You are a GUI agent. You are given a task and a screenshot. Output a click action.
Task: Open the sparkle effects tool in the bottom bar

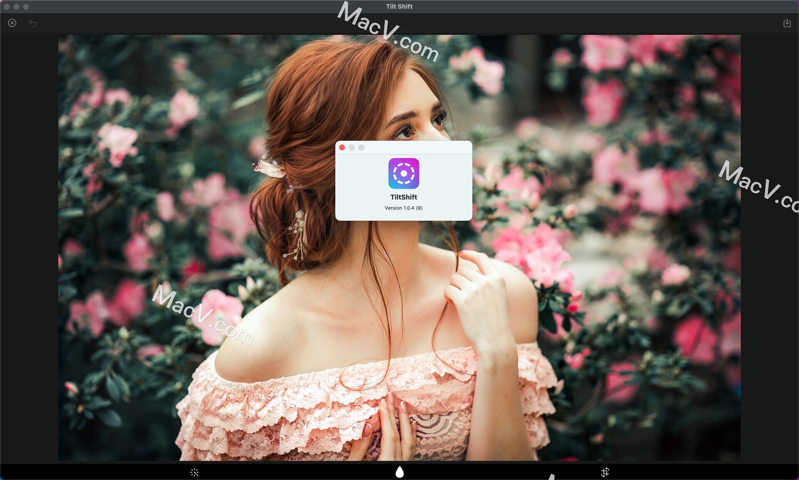point(194,472)
